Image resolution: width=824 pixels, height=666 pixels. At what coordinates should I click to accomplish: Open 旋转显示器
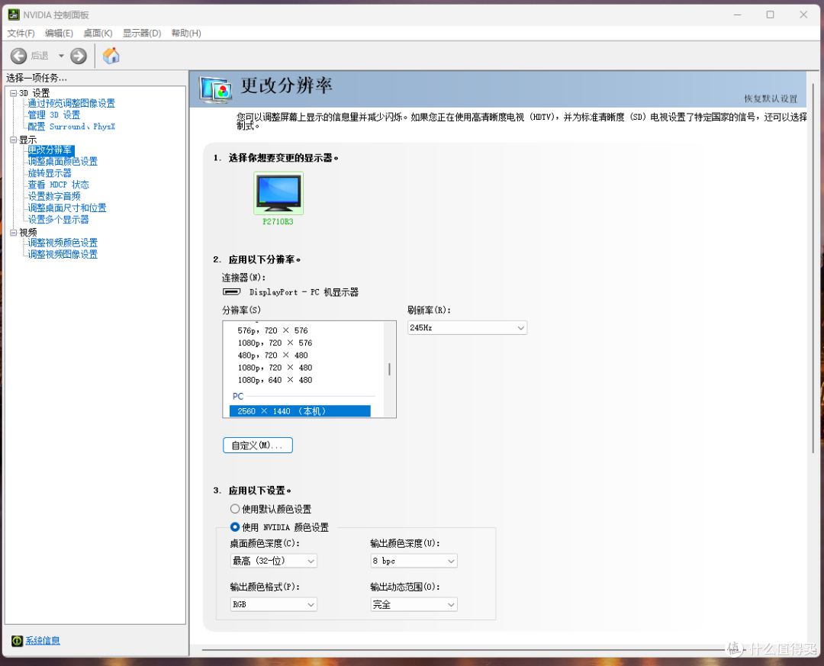point(50,173)
